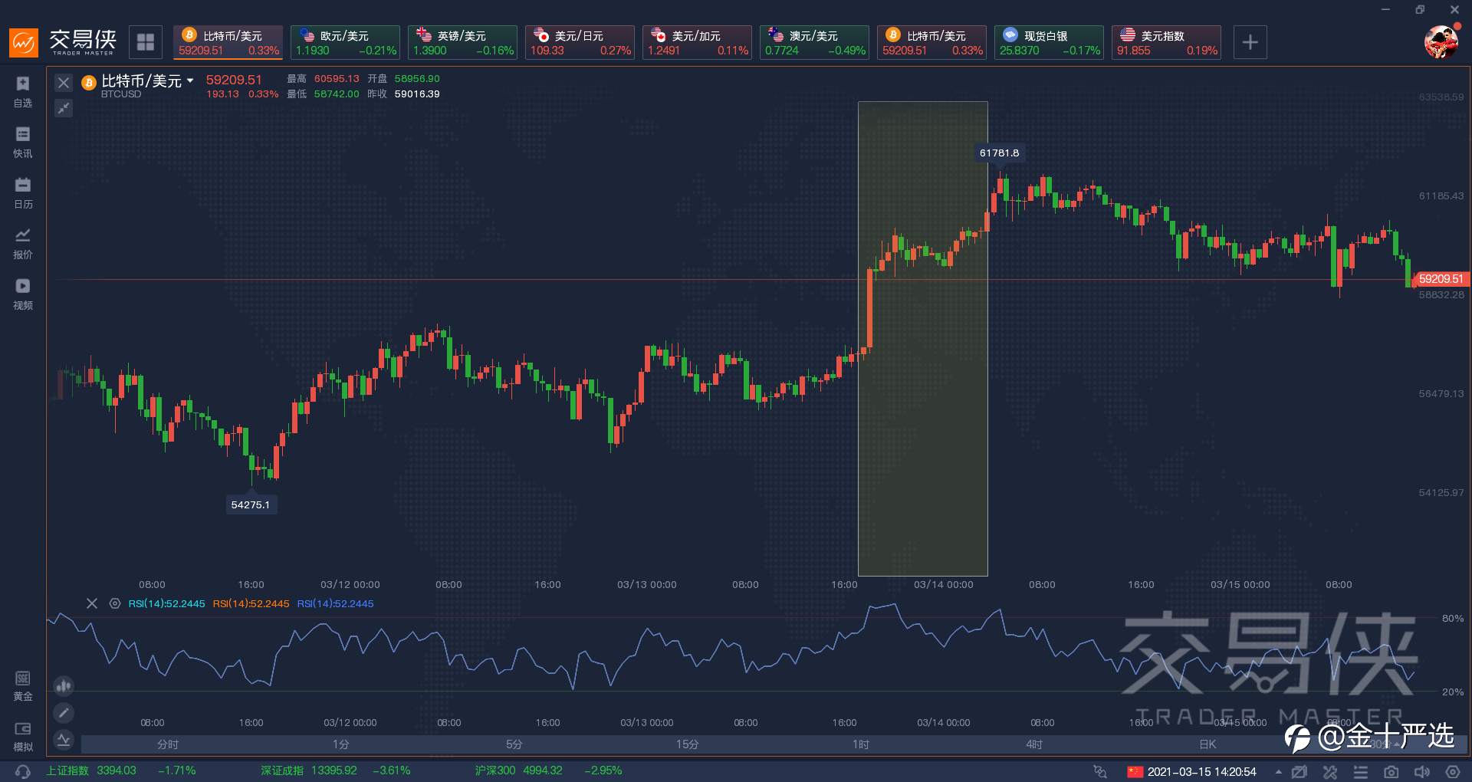Click the 最高 60595.13 value

(x=337, y=79)
